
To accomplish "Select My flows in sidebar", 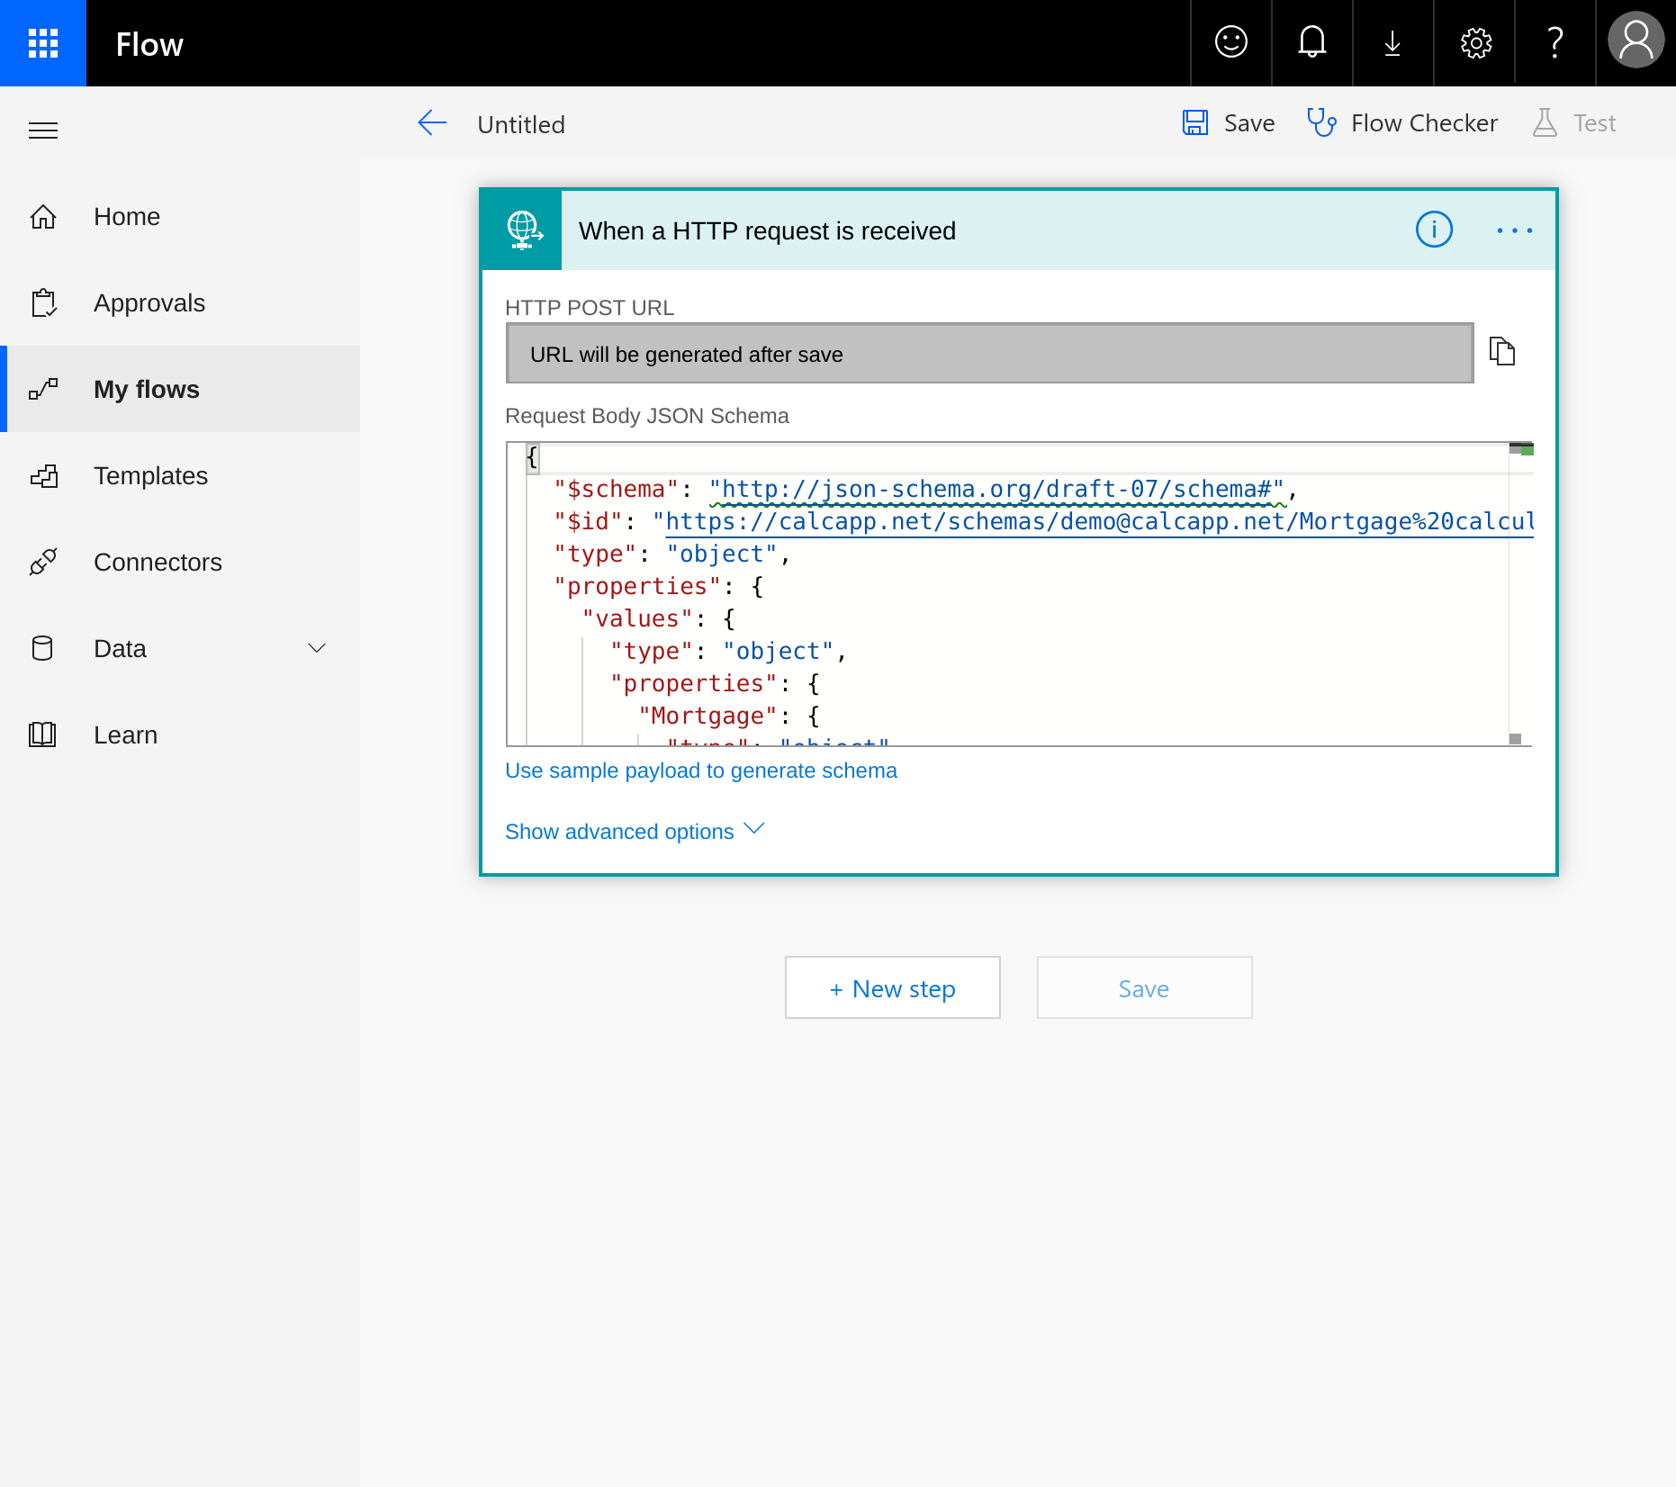I will tap(180, 389).
